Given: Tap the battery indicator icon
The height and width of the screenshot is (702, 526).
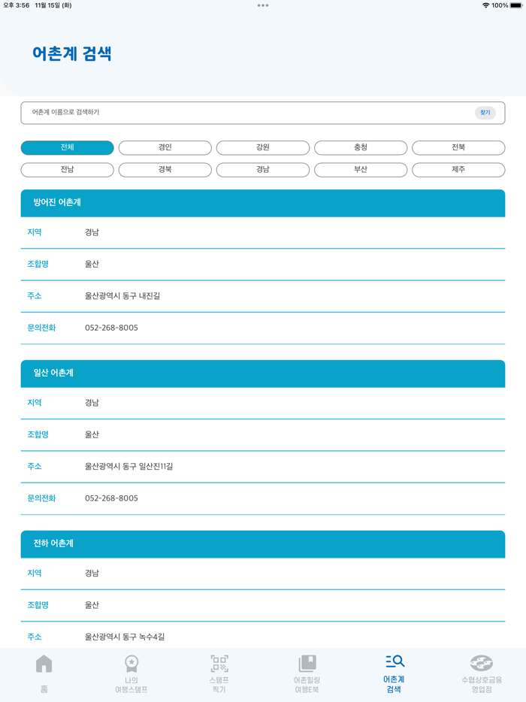Looking at the screenshot, I should tap(516, 5).
